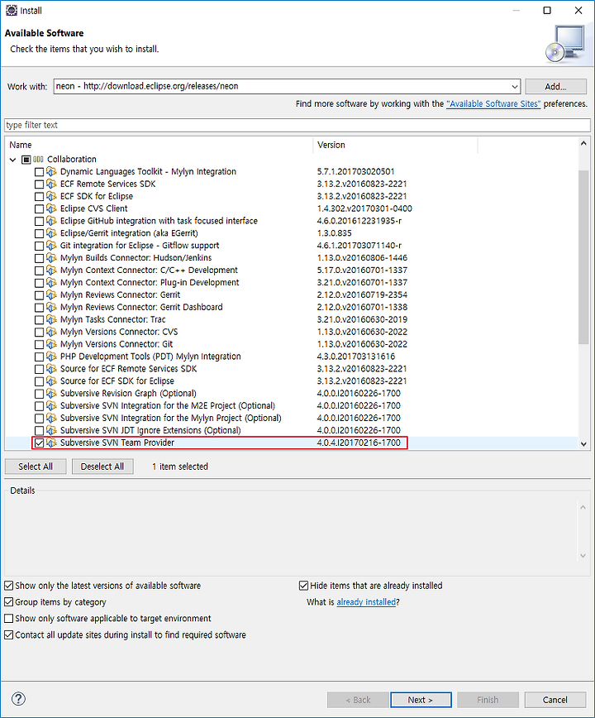
Task: Click the plugin icon beside Eclipse CVS Client
Action: point(52,208)
